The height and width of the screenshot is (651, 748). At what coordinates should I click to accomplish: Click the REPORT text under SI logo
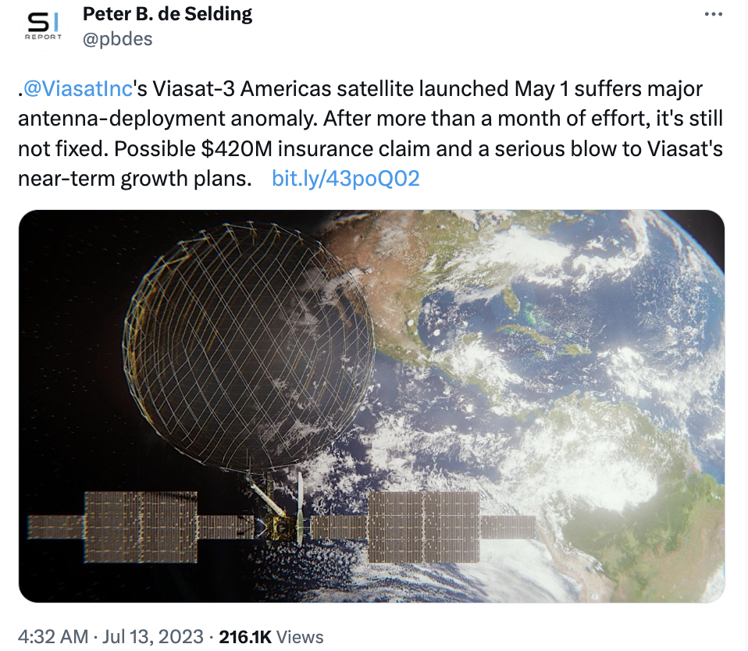44,37
